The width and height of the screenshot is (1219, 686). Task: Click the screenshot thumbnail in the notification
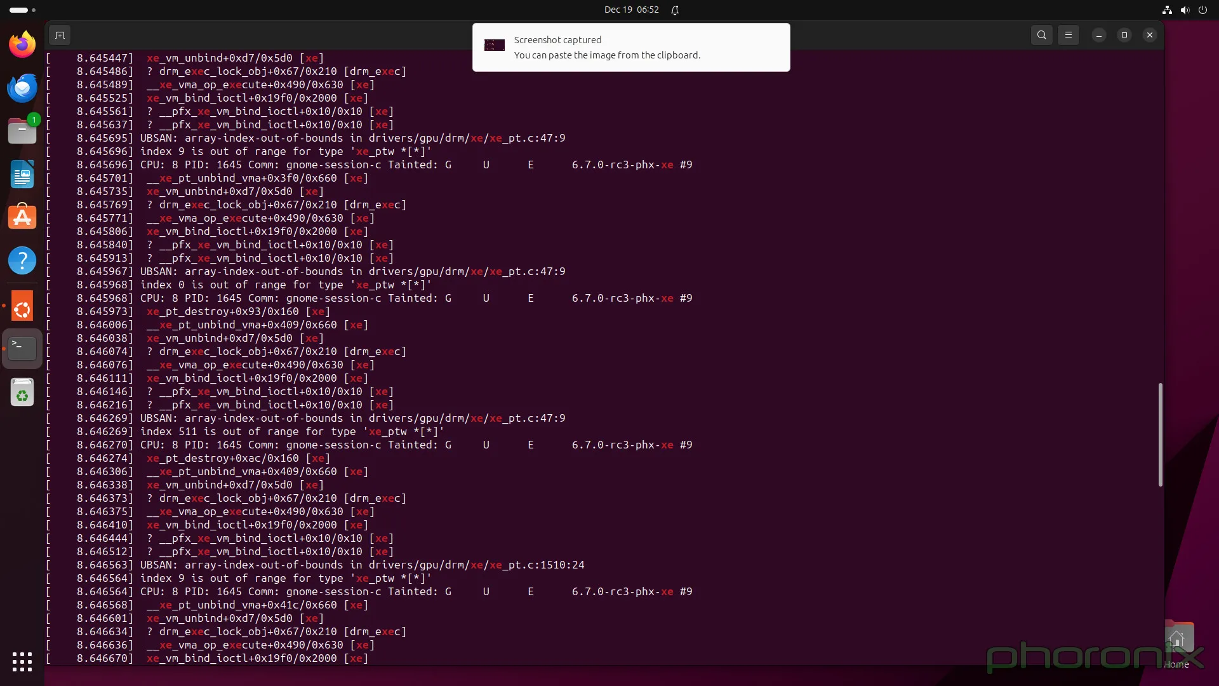(495, 45)
